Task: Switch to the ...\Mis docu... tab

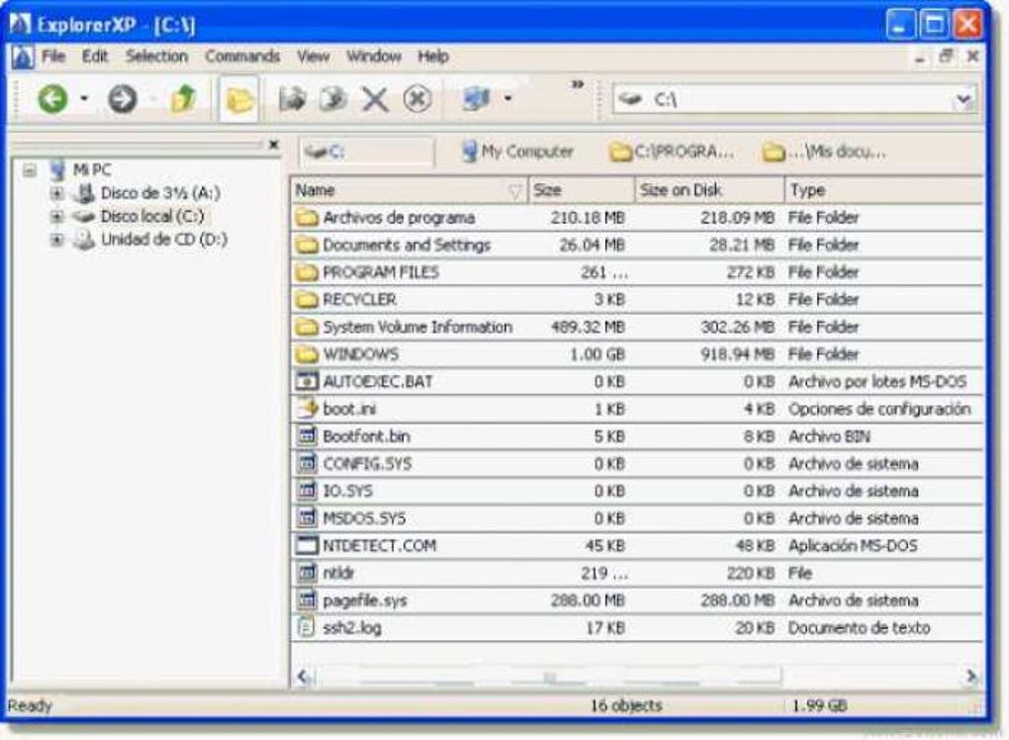Action: 824,152
